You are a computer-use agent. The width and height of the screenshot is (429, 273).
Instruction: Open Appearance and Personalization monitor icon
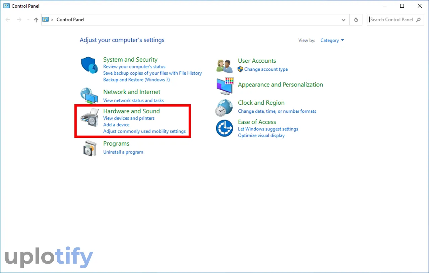point(225,86)
